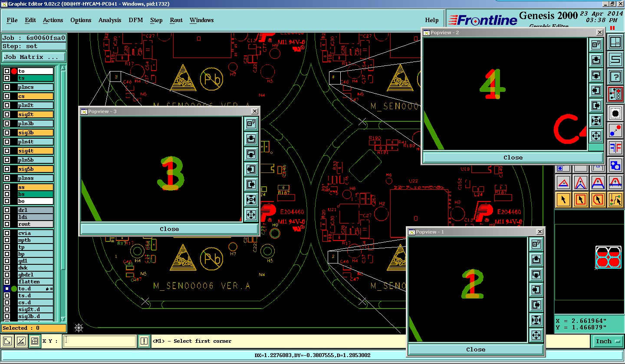Click Close button in Popview - 1

[476, 349]
